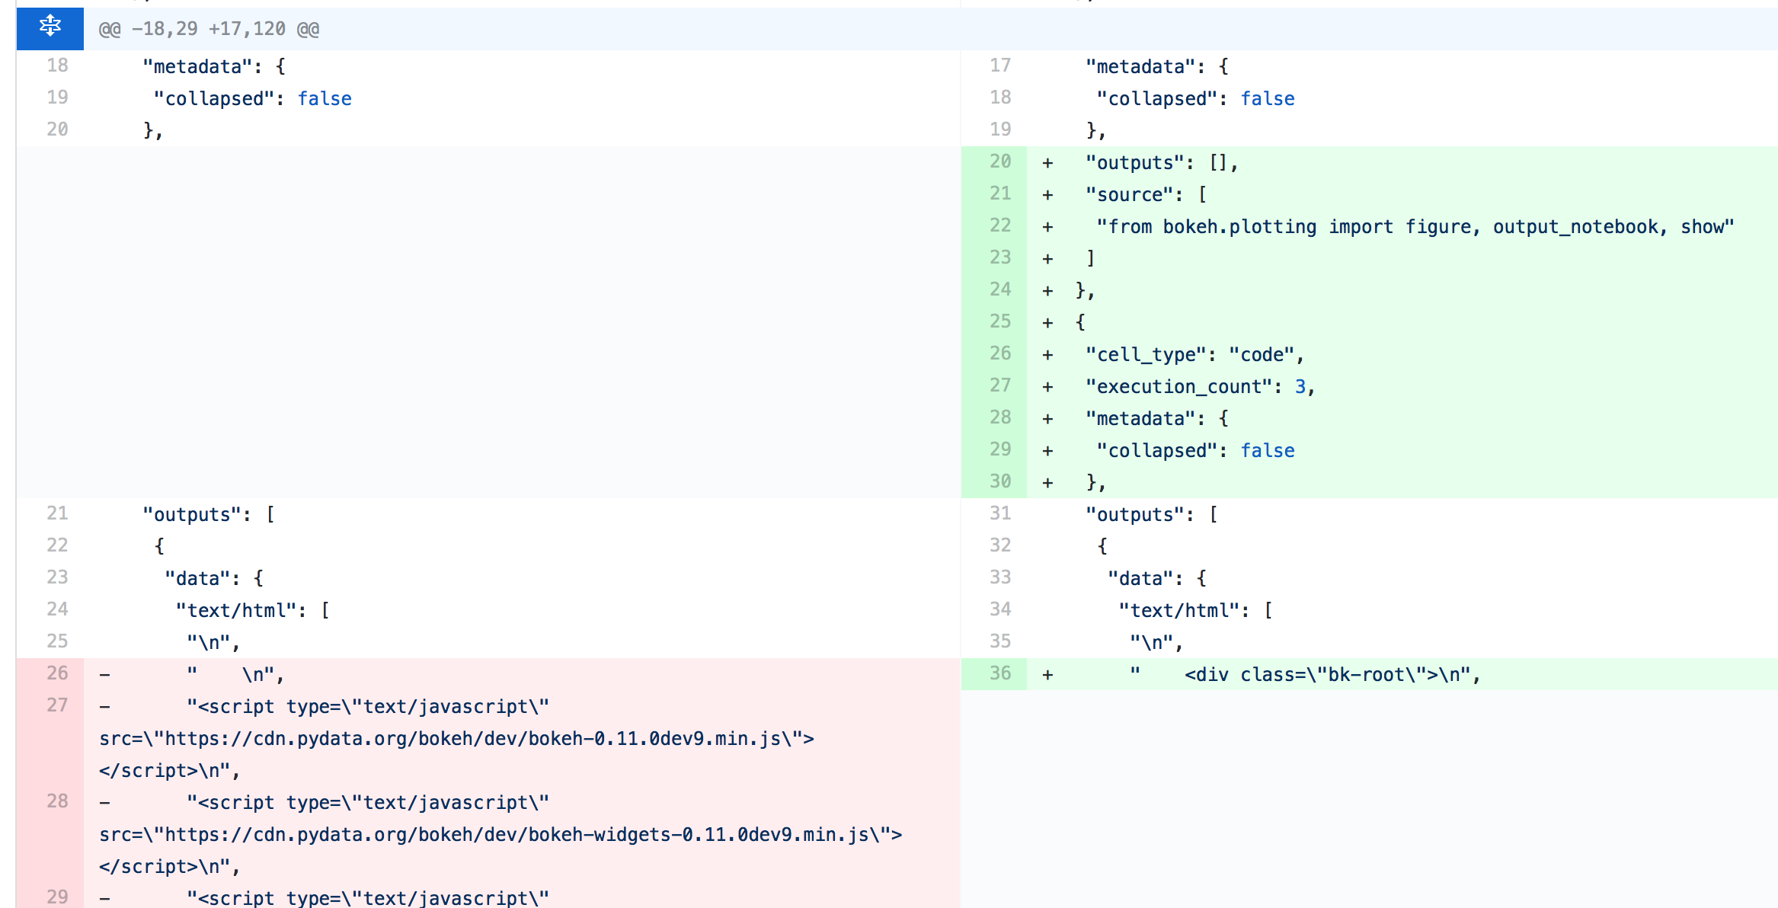The height and width of the screenshot is (908, 1778).
Task: Select new line number 17
Action: [1000, 66]
